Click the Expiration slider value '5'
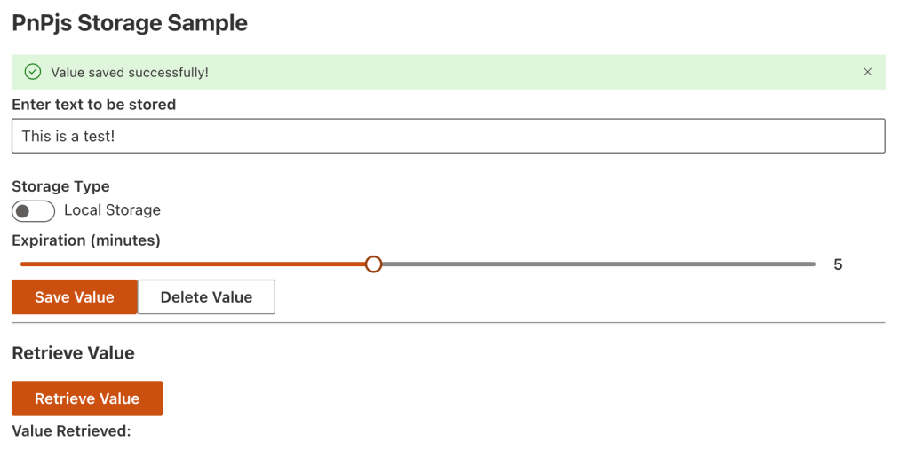908x465 pixels. [x=838, y=264]
